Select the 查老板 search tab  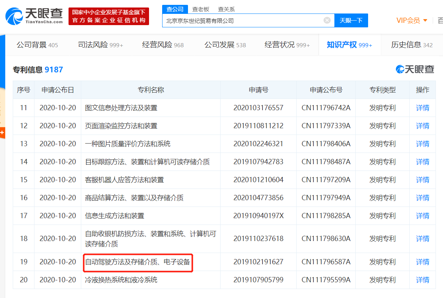(x=201, y=9)
